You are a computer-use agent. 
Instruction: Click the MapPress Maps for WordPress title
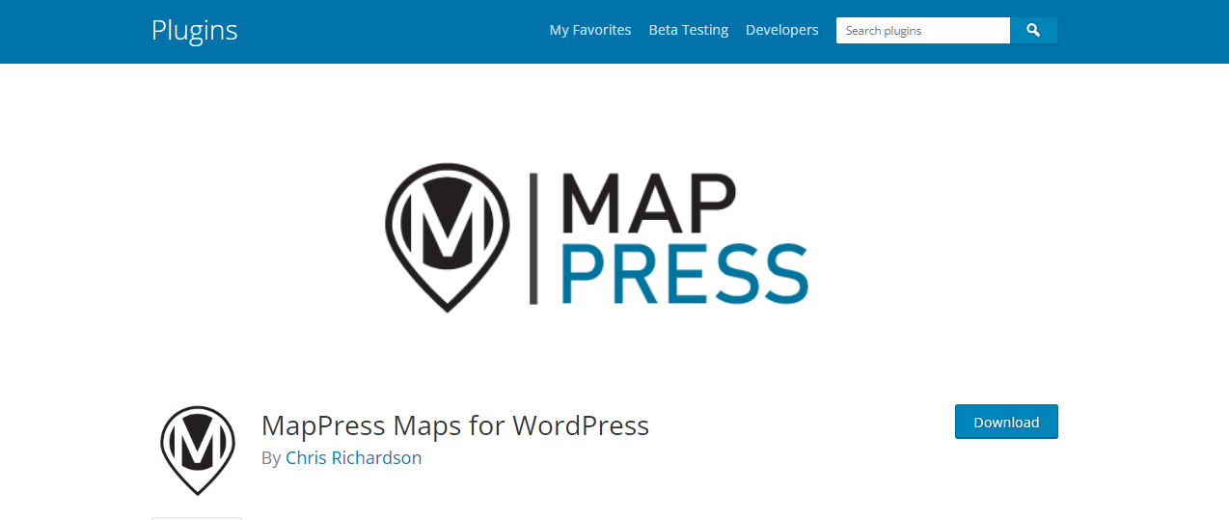455,424
